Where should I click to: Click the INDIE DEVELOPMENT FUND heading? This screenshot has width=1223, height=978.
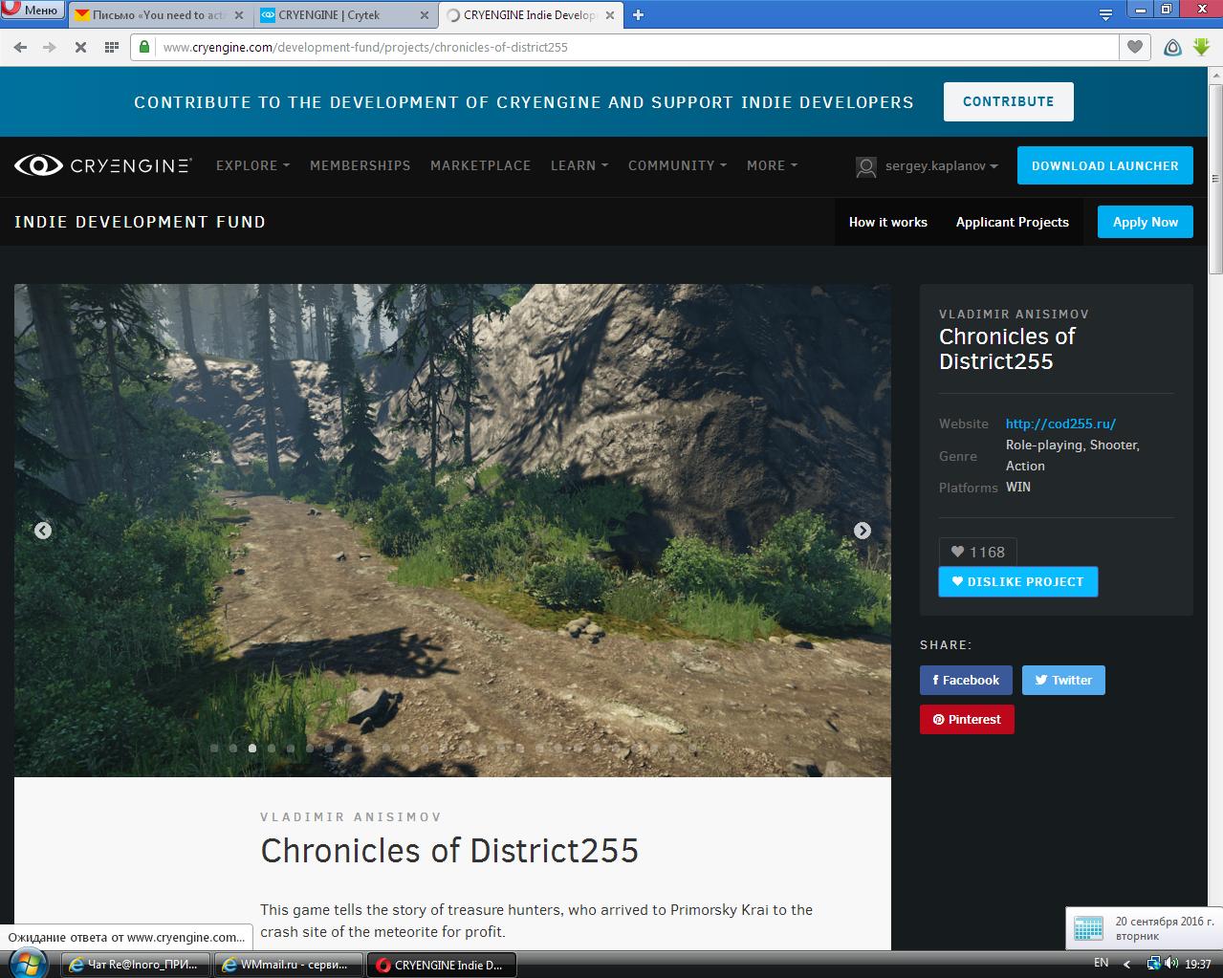140,222
